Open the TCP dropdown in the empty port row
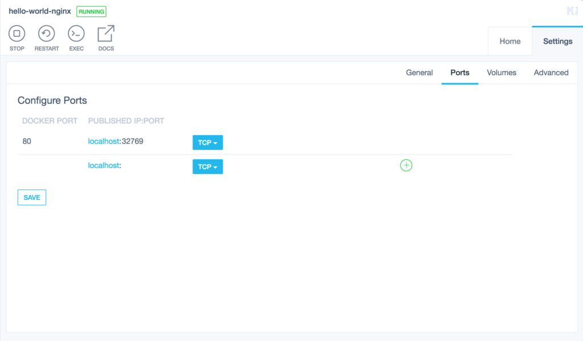 (207, 167)
